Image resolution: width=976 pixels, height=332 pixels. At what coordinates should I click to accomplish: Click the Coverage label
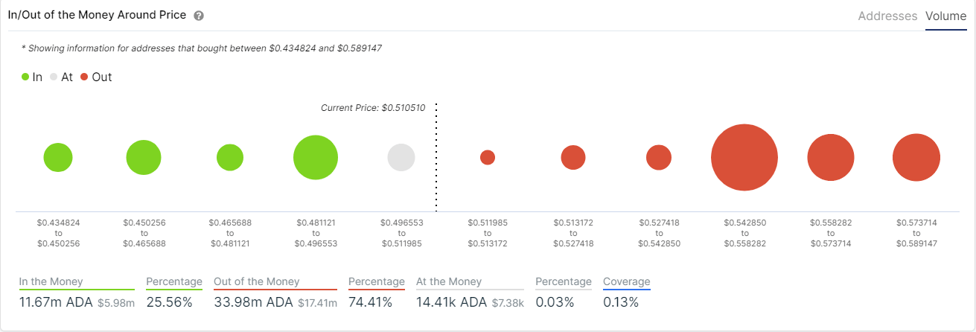point(627,282)
